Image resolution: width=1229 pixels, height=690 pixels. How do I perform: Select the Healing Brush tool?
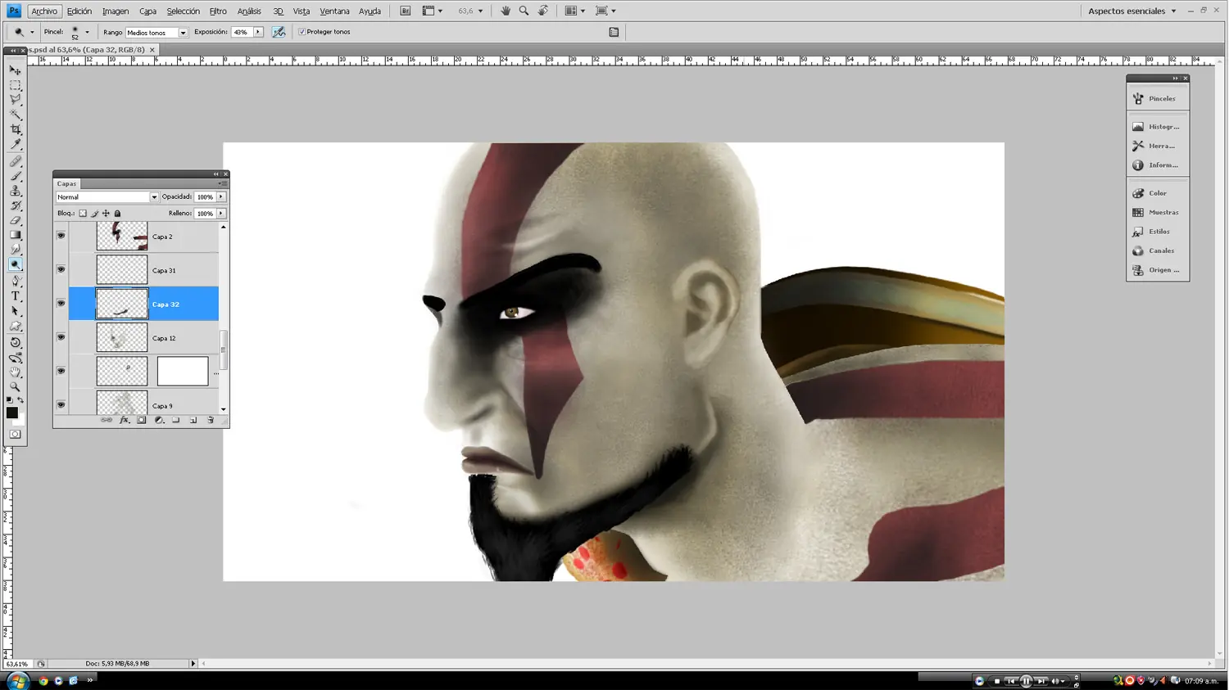click(16, 161)
